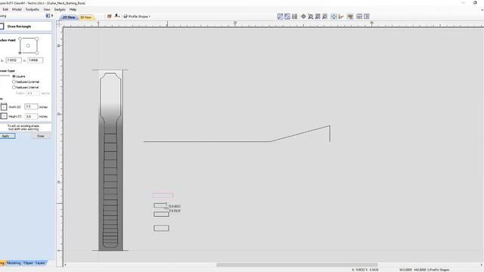Click the magnifier zoom icon in the view toolbar
The height and width of the screenshot is (272, 484).
(311, 17)
